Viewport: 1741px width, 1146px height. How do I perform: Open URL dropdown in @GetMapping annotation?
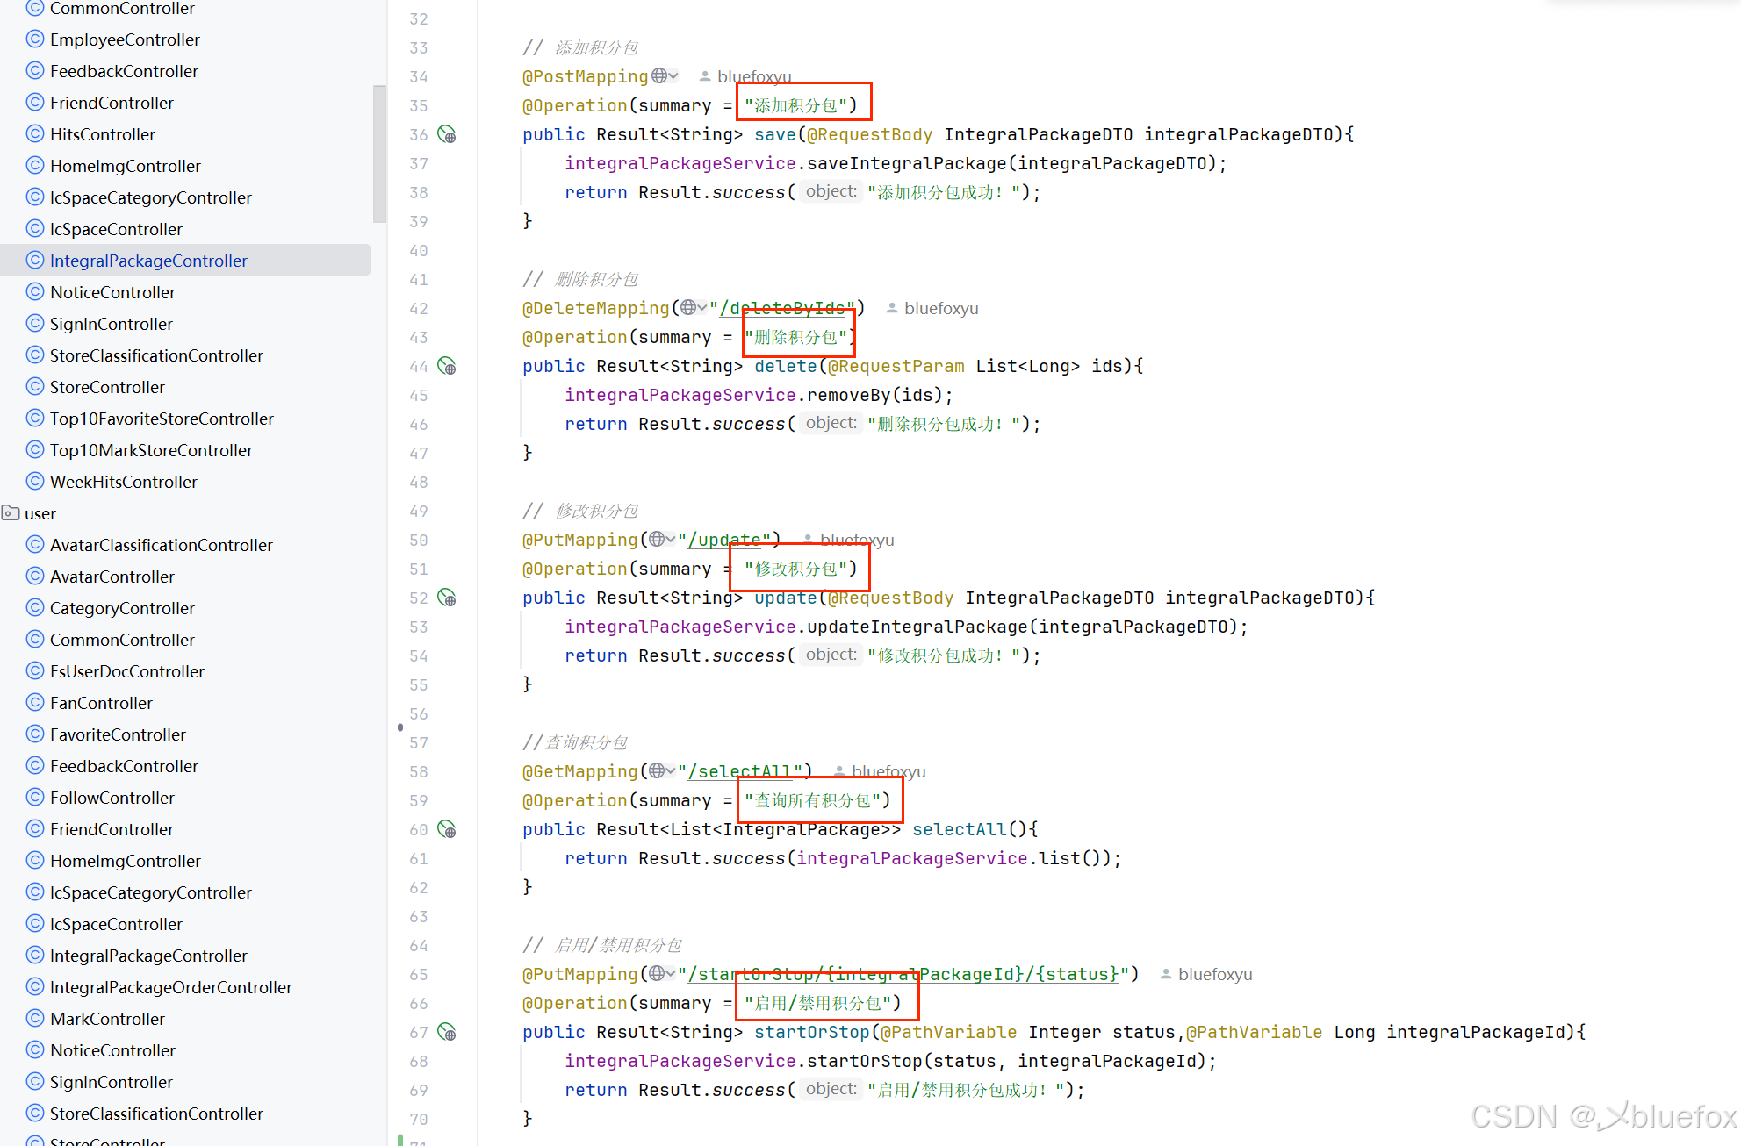click(x=662, y=771)
